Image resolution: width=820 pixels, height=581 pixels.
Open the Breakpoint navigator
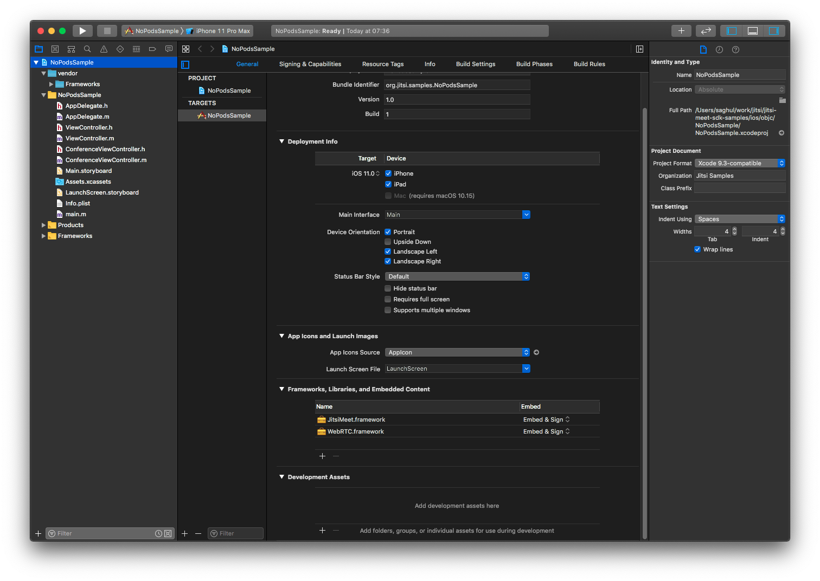pos(152,49)
